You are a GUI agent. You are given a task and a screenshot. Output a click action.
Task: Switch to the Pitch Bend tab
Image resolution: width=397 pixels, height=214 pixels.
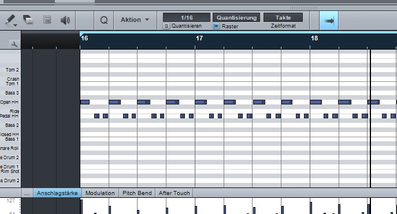137,193
